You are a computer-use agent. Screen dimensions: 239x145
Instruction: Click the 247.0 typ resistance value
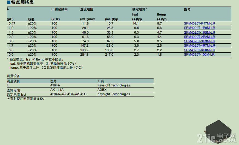(109, 55)
